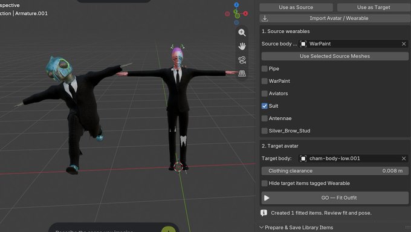
Task: Click the WarPaint source body object icon
Action: click(303, 43)
